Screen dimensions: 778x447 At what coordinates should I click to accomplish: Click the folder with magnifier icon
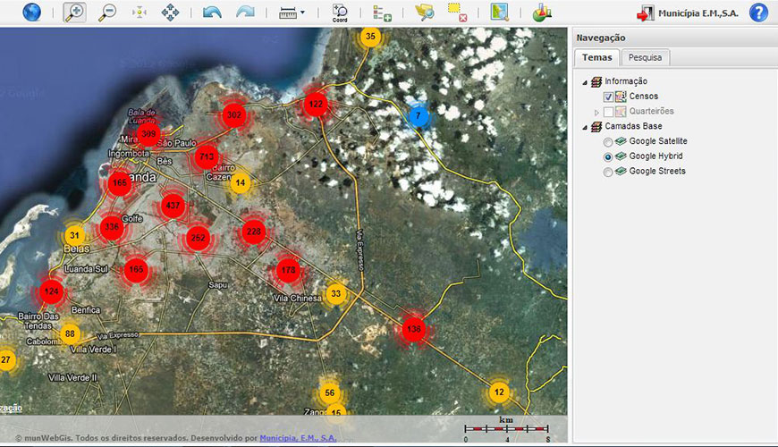(x=425, y=13)
